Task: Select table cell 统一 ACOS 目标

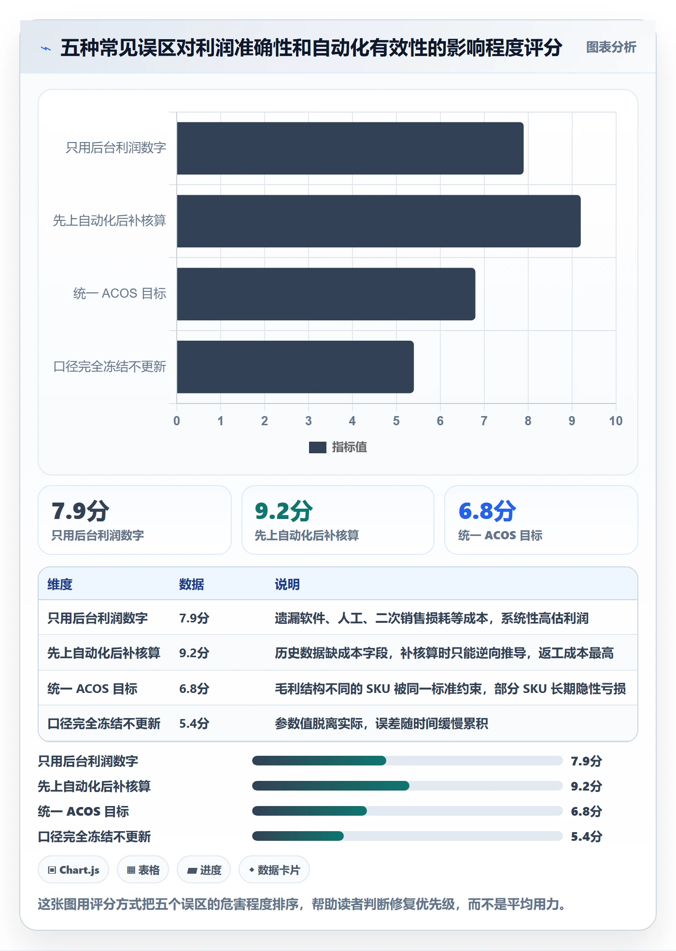Action: 92,689
